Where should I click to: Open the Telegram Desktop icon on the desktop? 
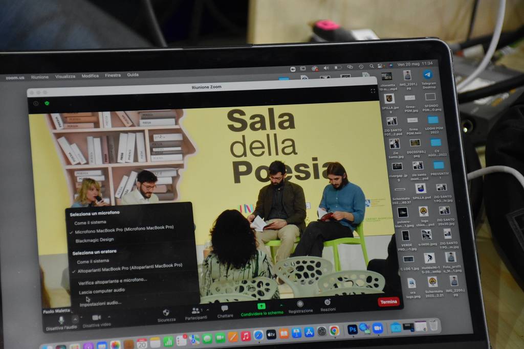pyautogui.click(x=428, y=75)
